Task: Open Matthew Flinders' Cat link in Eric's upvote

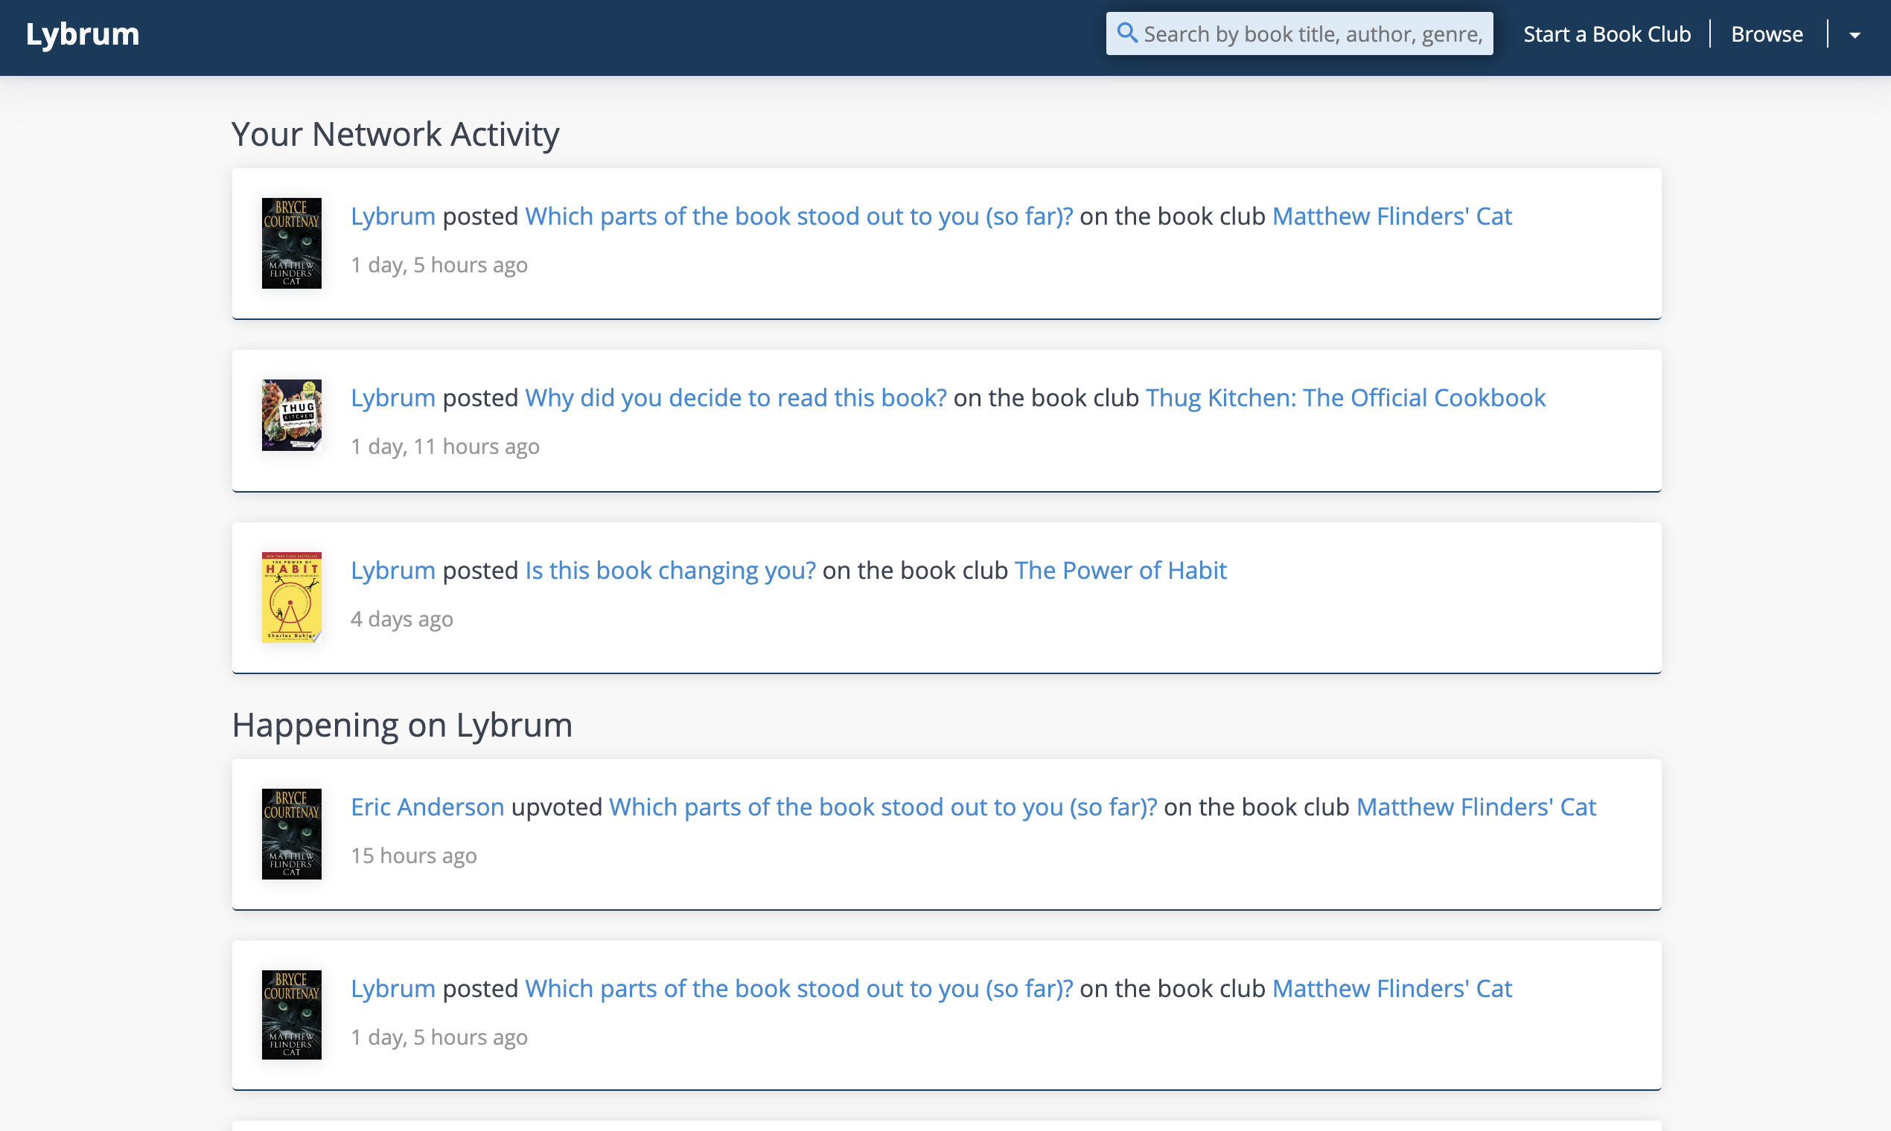Action: (1476, 807)
